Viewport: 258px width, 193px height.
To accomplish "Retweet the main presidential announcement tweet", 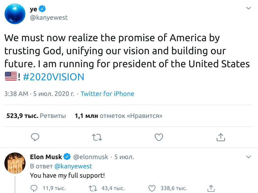I will [97, 137].
